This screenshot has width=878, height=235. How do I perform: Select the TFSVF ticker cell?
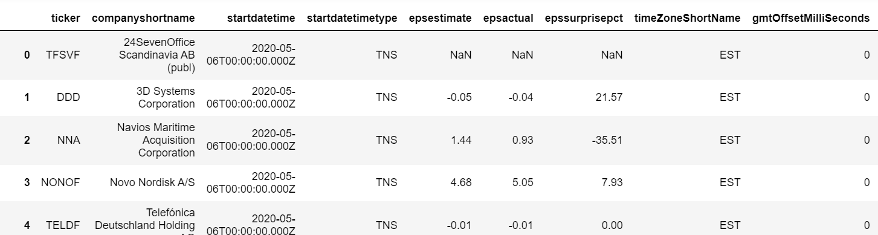point(63,55)
